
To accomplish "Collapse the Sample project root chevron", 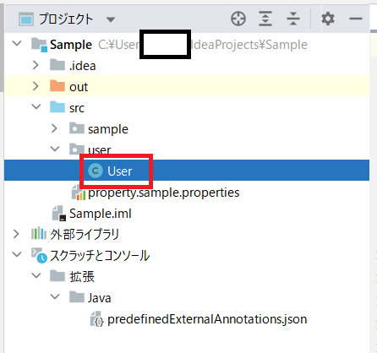I will [x=17, y=44].
